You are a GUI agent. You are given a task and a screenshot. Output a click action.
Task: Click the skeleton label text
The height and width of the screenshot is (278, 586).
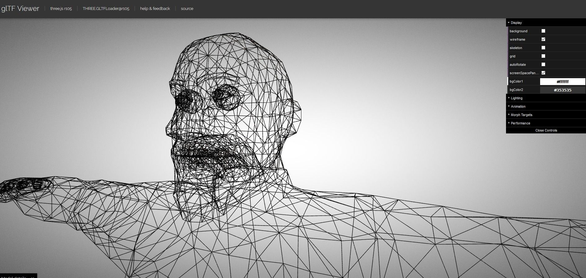click(x=516, y=48)
